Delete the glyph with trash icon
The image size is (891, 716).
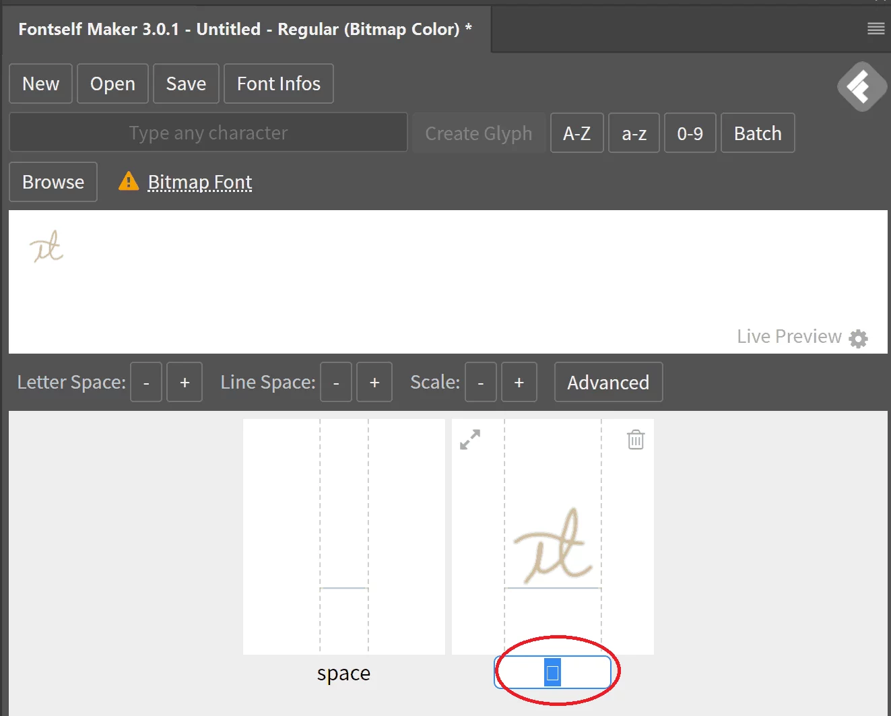[636, 440]
